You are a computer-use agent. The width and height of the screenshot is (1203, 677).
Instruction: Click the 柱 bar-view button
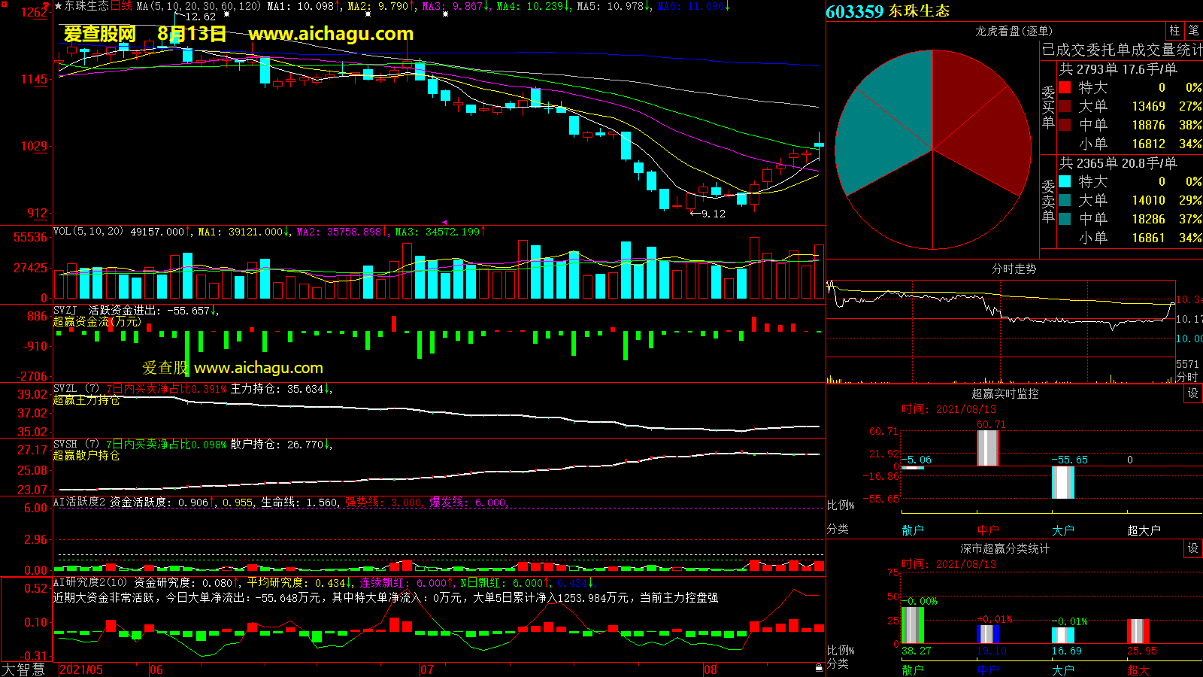click(1174, 31)
